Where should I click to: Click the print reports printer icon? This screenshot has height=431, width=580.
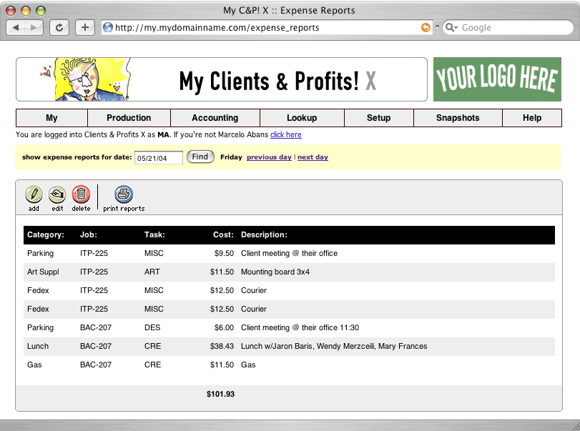point(124,194)
